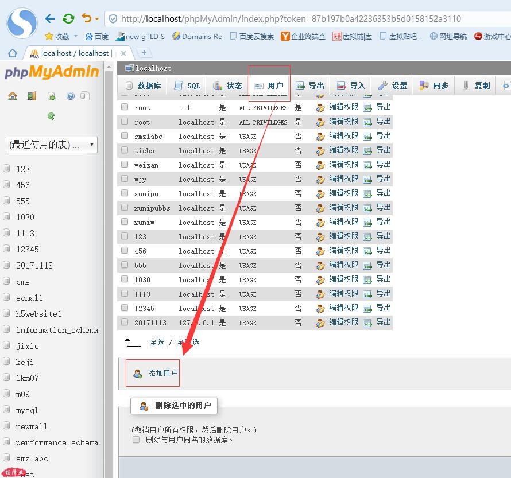This screenshot has height=478, width=511.
Task: Reload navigation frame with green icon
Action: pyautogui.click(x=51, y=116)
